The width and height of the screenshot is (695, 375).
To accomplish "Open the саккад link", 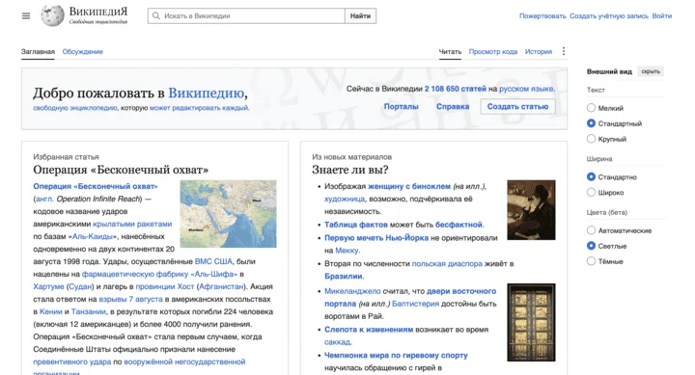I will point(337,342).
